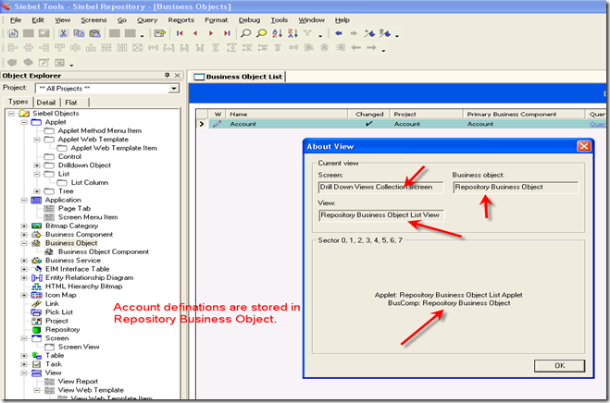Execute Query with yellow magnifier icon
The height and width of the screenshot is (403, 610).
(261, 33)
